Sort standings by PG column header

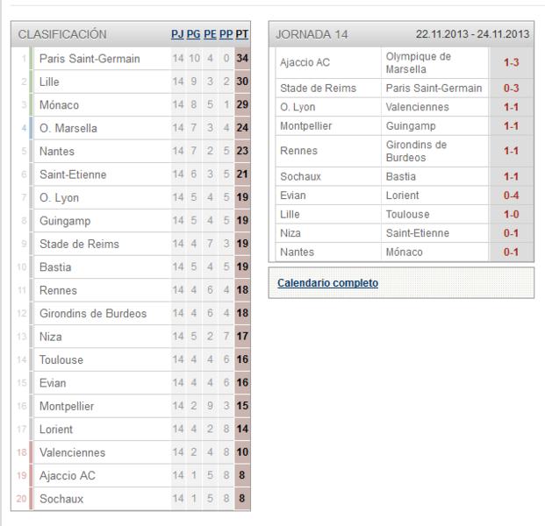click(x=194, y=34)
